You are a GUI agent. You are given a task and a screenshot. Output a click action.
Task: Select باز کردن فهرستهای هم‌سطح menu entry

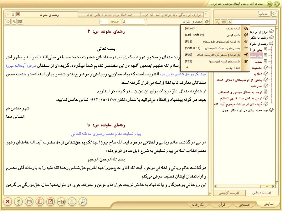click(x=212, y=42)
